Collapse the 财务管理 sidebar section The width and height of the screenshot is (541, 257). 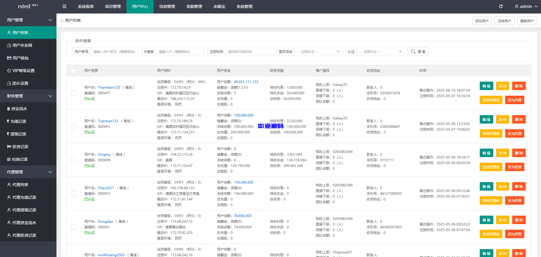click(x=28, y=96)
